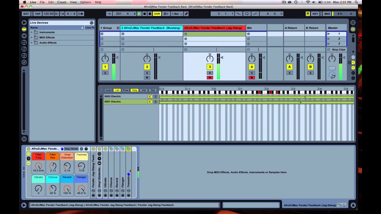Show the In/Out section selector

(x=353, y=58)
